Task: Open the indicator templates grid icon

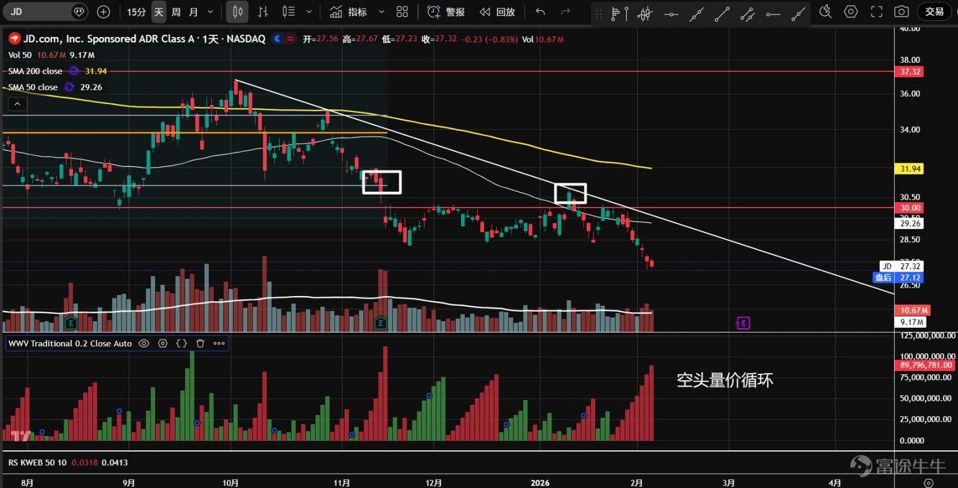Action: [x=402, y=11]
